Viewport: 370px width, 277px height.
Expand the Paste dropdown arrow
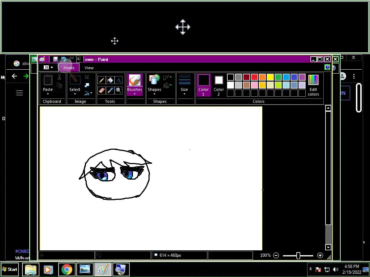pyautogui.click(x=48, y=94)
